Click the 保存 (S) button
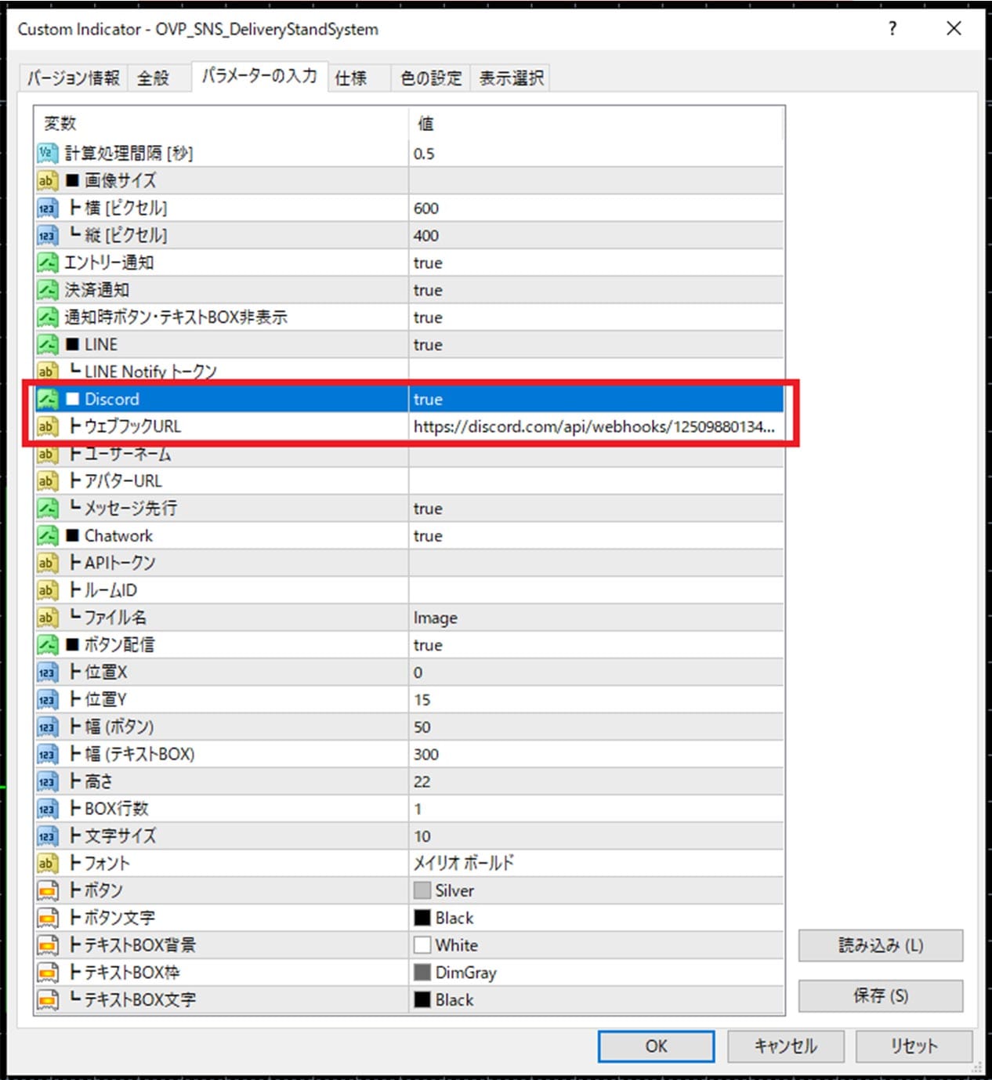 pyautogui.click(x=881, y=996)
